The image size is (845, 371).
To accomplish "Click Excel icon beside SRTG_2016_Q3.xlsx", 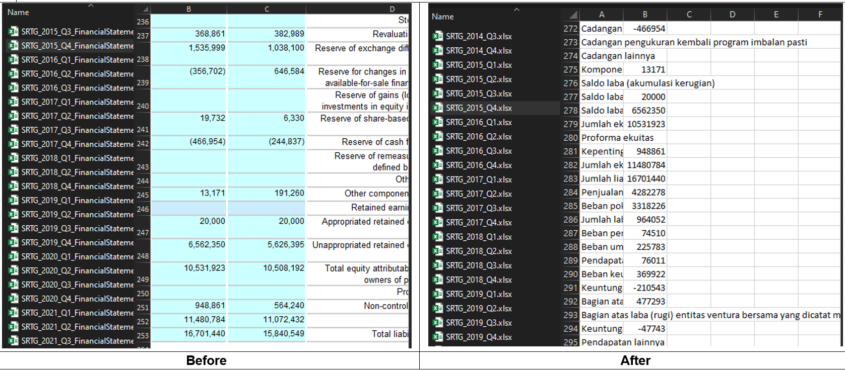I will coord(438,151).
